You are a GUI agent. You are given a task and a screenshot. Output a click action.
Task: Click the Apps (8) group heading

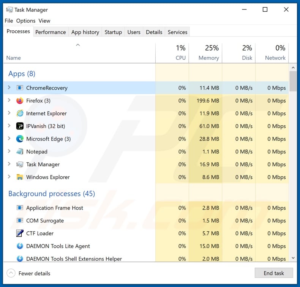[x=22, y=74]
